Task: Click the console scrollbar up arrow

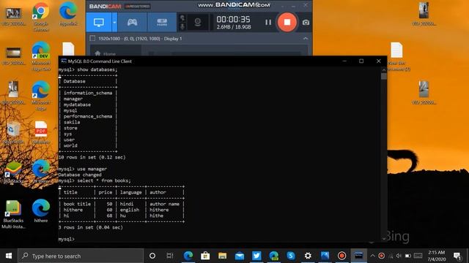Action: [x=384, y=70]
